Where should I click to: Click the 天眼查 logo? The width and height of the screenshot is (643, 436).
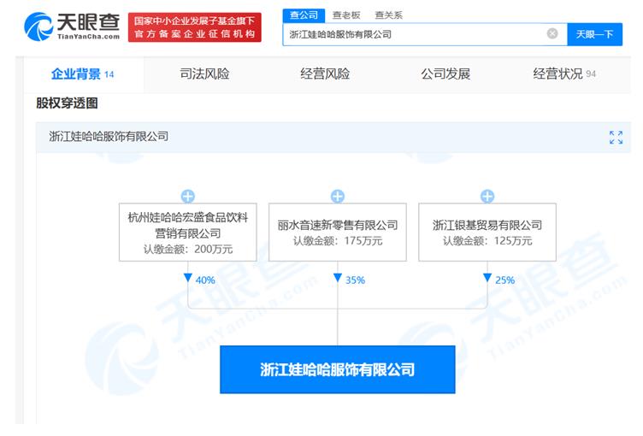click(x=72, y=27)
